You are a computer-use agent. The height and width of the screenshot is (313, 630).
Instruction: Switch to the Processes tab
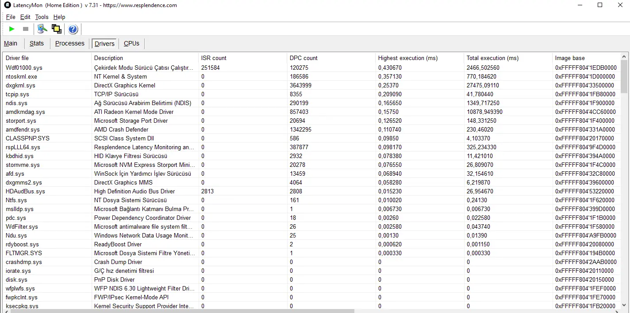click(70, 43)
